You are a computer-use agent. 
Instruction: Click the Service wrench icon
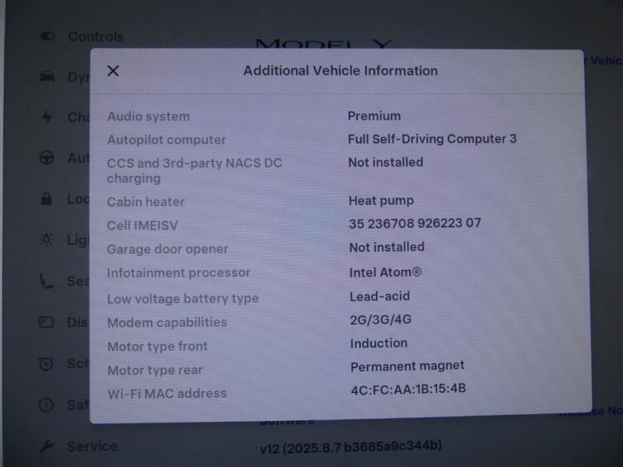tap(47, 446)
